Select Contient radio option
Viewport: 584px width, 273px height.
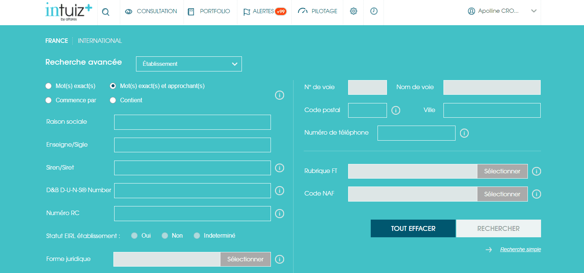tap(113, 100)
